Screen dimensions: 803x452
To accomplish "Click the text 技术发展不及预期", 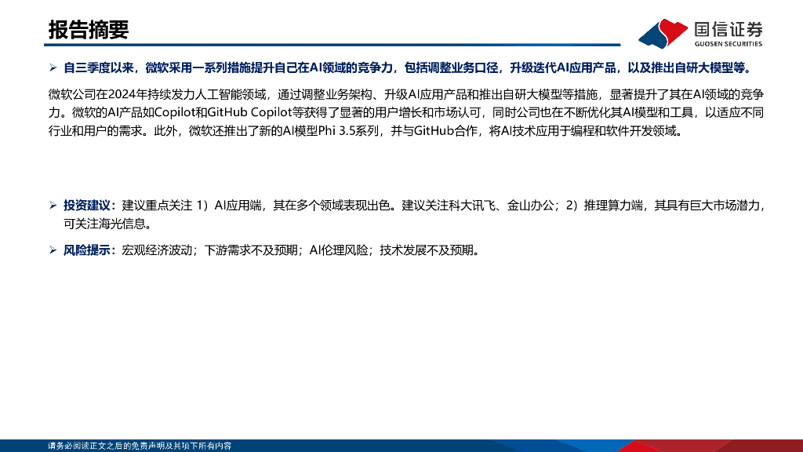I will (x=427, y=250).
